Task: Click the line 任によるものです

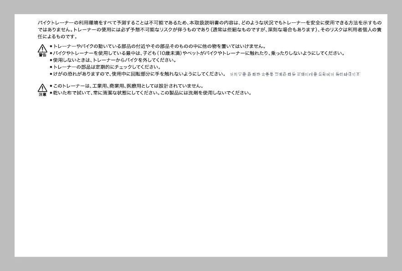Action: coord(57,36)
